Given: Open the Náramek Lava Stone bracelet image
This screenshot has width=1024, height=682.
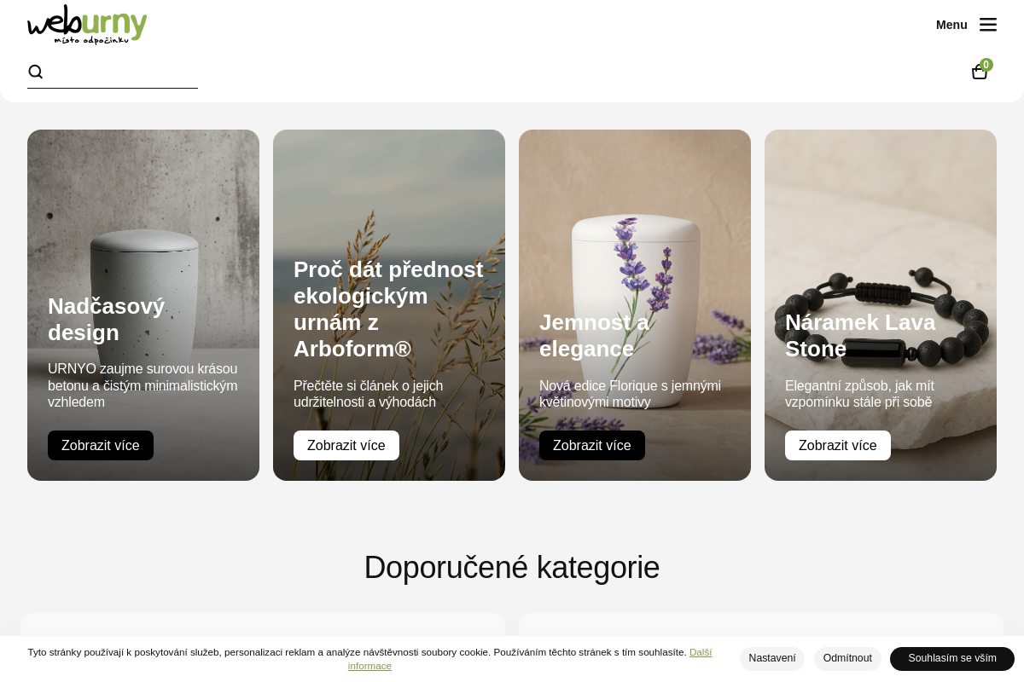Looking at the screenshot, I should (x=881, y=305).
